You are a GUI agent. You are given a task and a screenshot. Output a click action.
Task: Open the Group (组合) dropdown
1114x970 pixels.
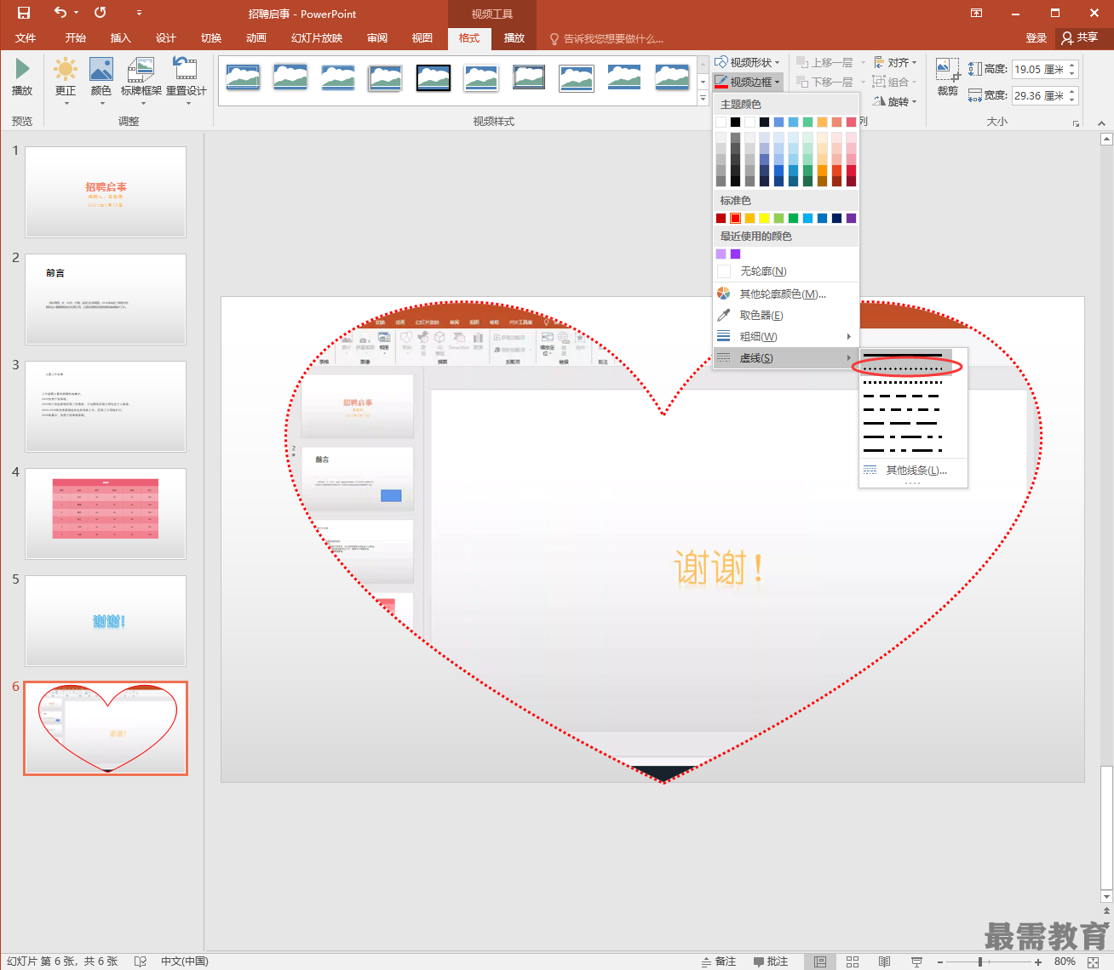point(895,82)
